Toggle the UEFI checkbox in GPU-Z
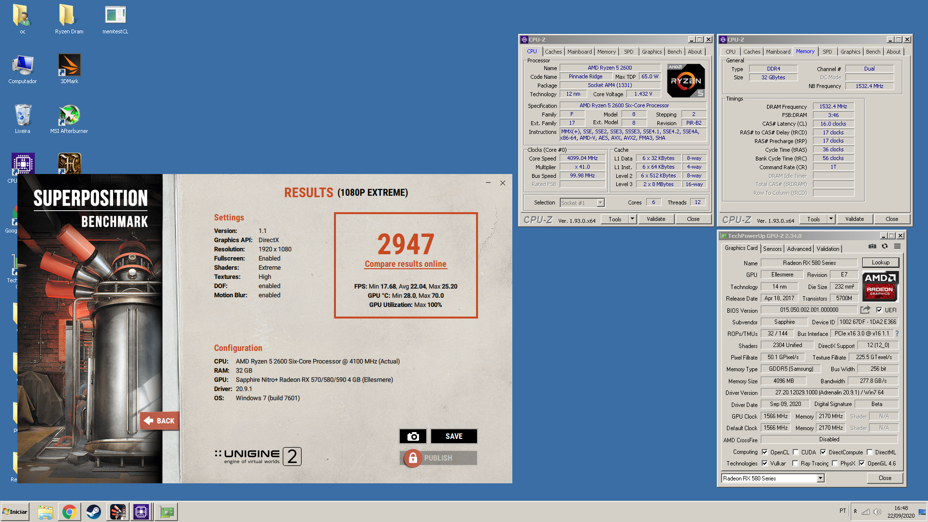 (879, 310)
